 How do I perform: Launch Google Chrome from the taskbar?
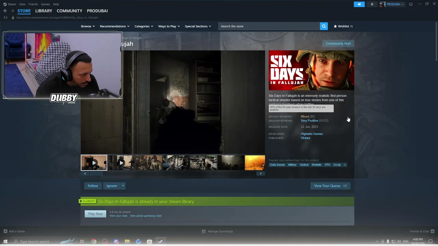point(94,242)
